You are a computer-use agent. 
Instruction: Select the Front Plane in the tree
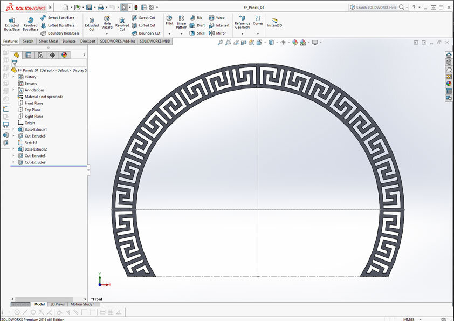tap(30, 103)
